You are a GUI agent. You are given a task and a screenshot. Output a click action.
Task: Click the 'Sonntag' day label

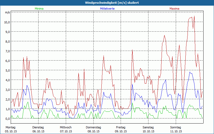176,128
